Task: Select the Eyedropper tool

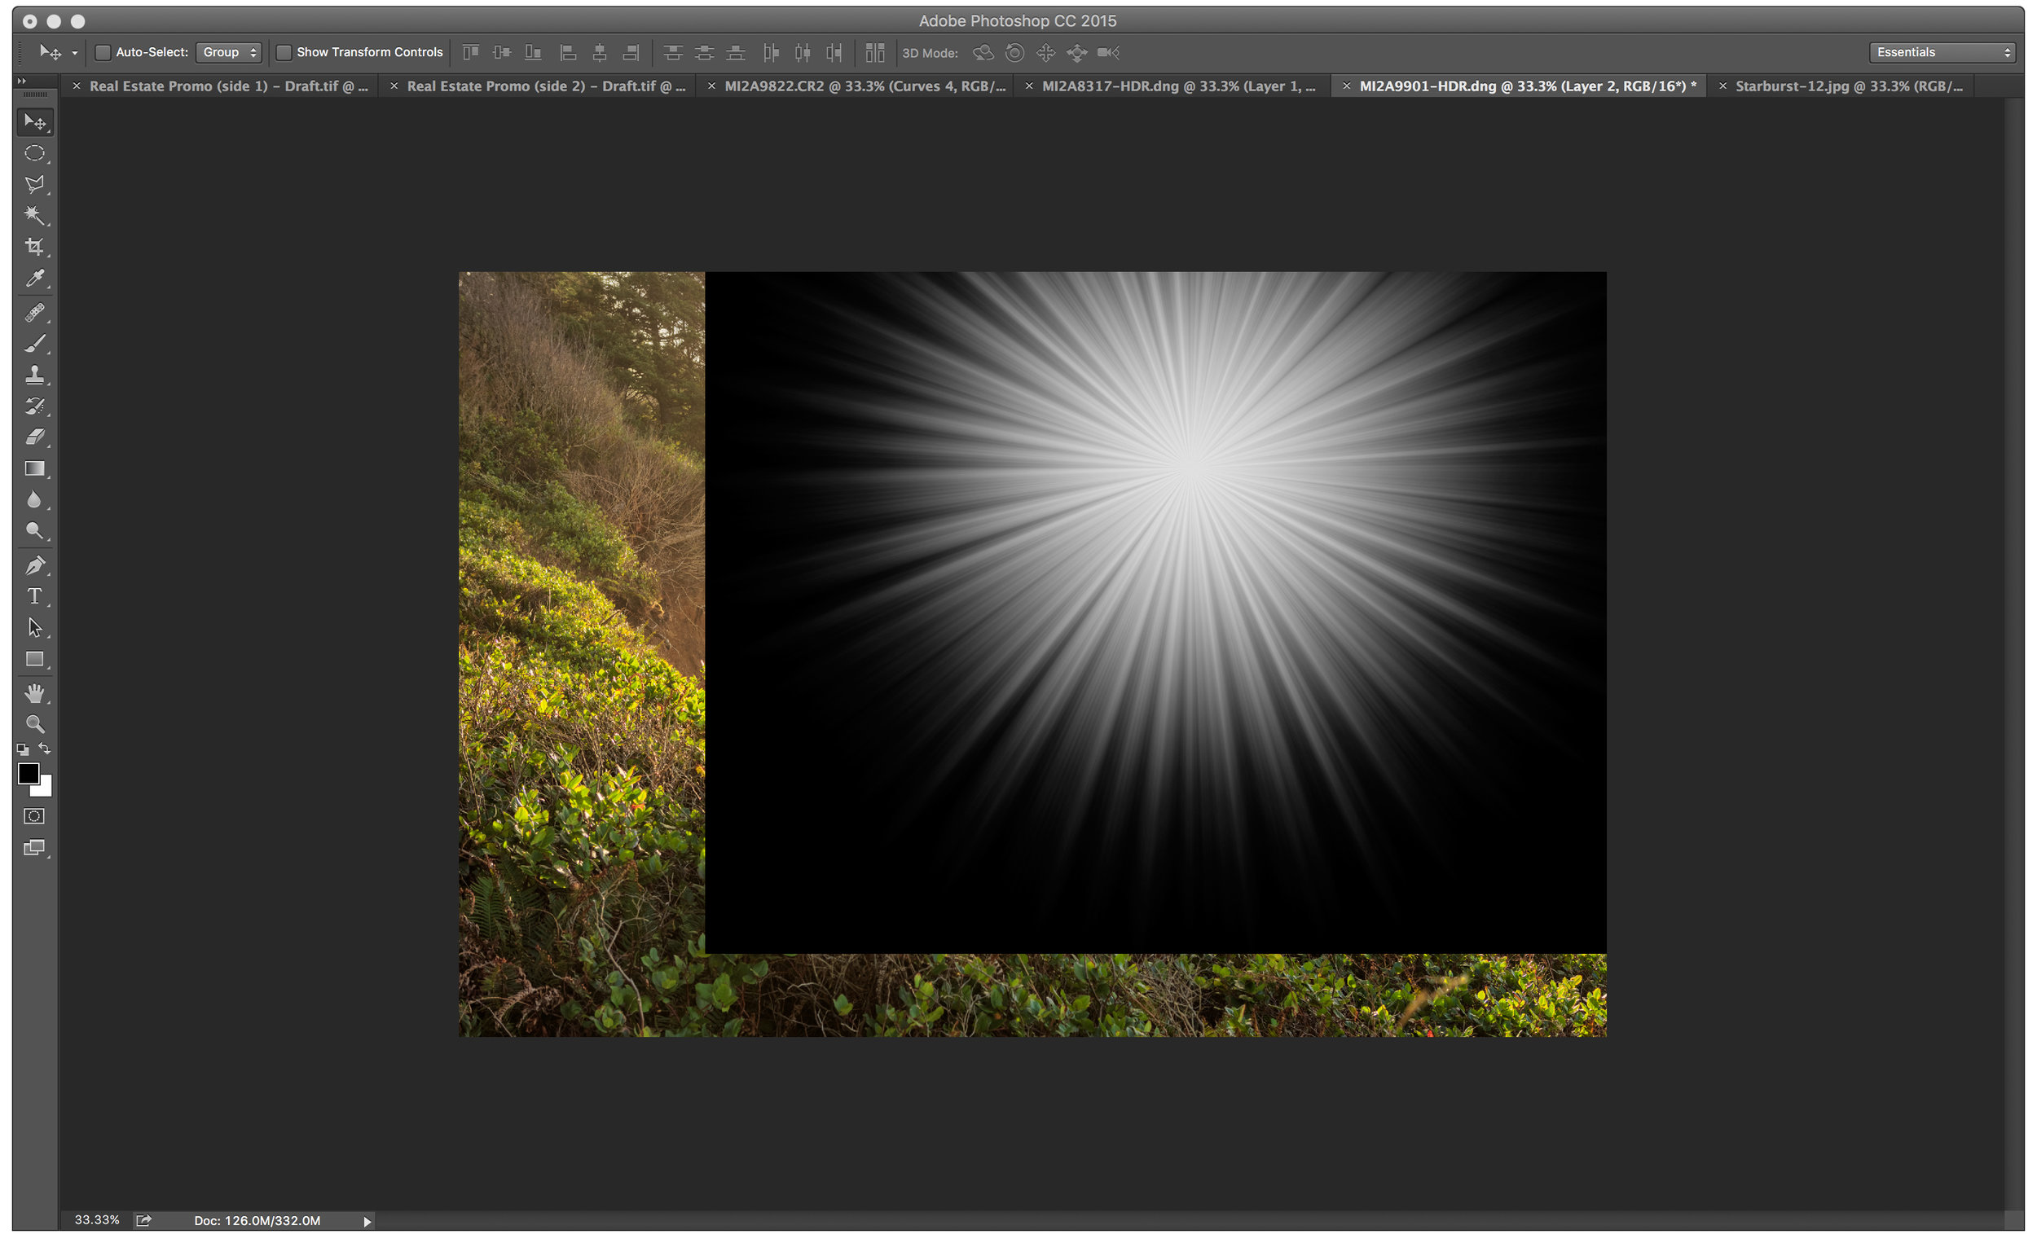Action: [x=35, y=279]
